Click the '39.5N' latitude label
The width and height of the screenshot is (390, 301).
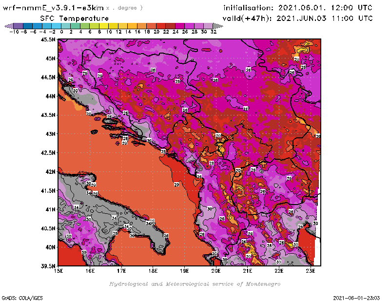[48, 266]
